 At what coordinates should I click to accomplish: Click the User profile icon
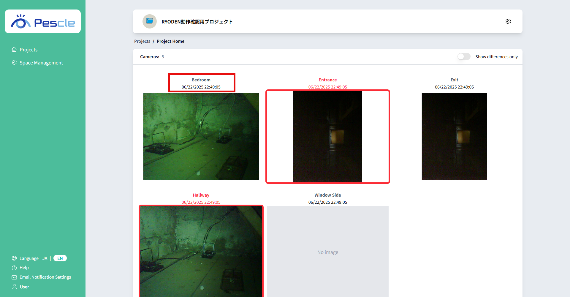[14, 287]
